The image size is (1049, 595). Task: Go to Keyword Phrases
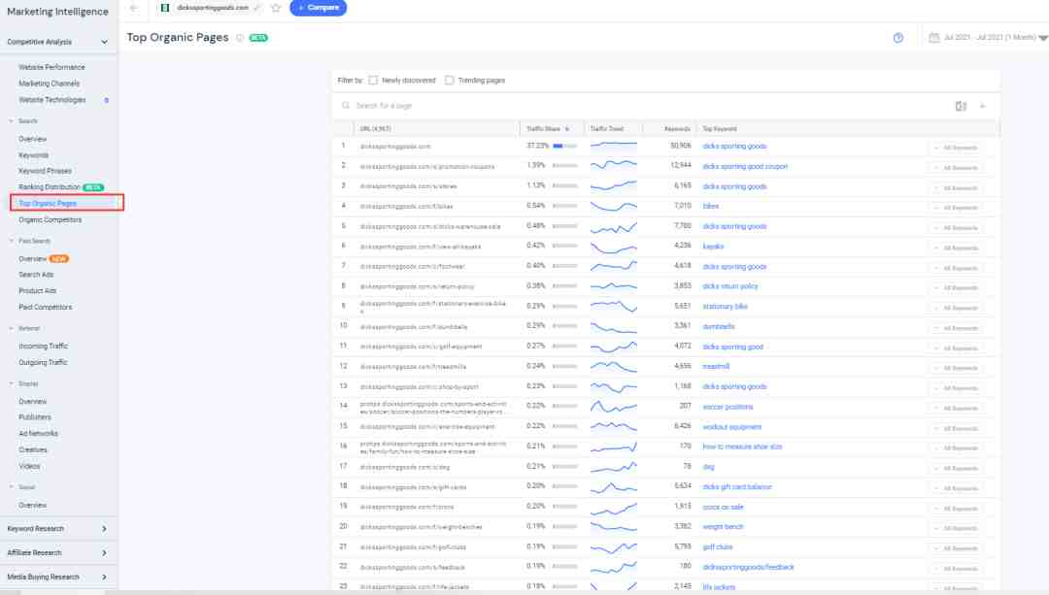[45, 171]
